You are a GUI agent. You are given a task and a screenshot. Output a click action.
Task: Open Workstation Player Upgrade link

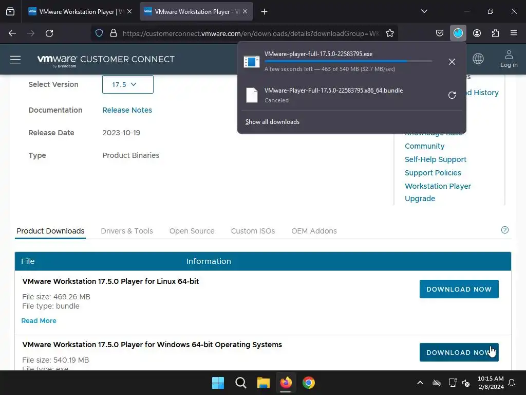tap(438, 192)
